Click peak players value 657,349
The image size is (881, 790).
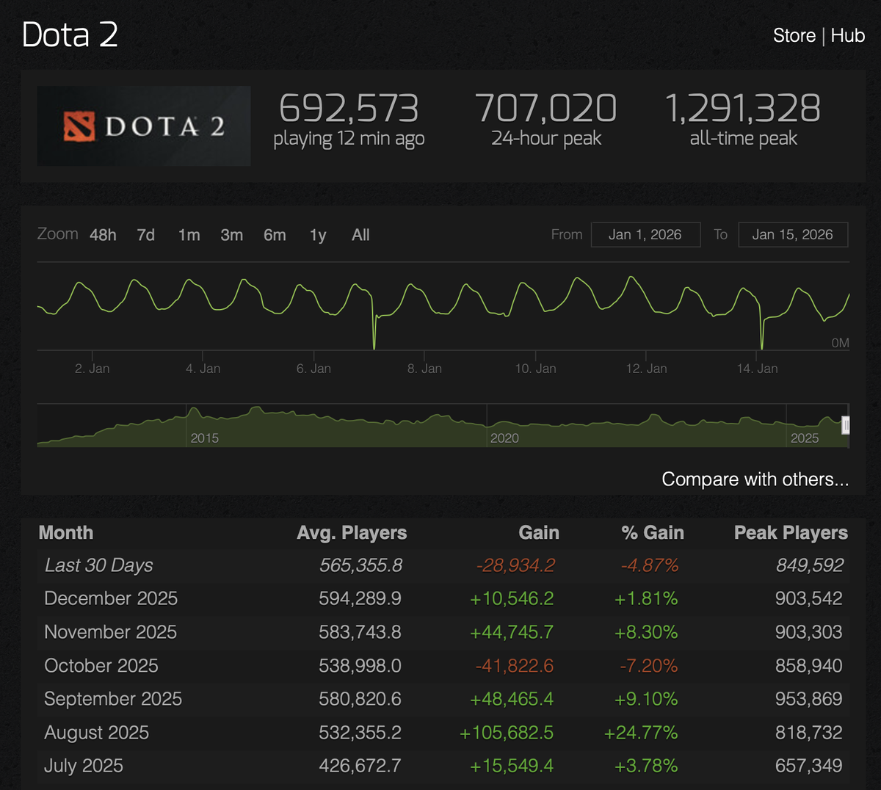click(x=809, y=766)
